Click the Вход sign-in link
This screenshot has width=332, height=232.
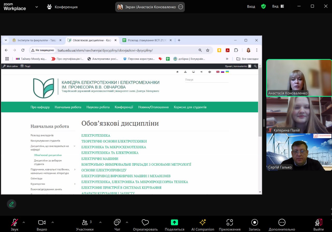[251, 6]
